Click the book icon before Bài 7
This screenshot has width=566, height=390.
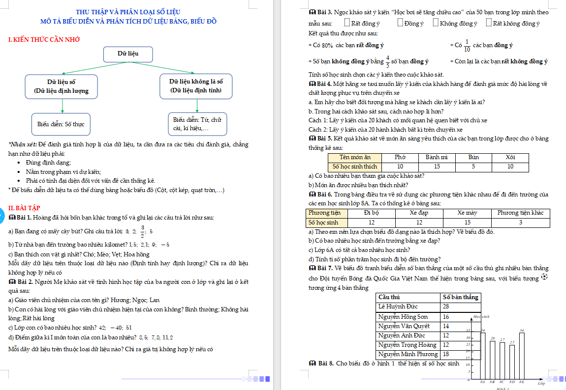click(312, 269)
